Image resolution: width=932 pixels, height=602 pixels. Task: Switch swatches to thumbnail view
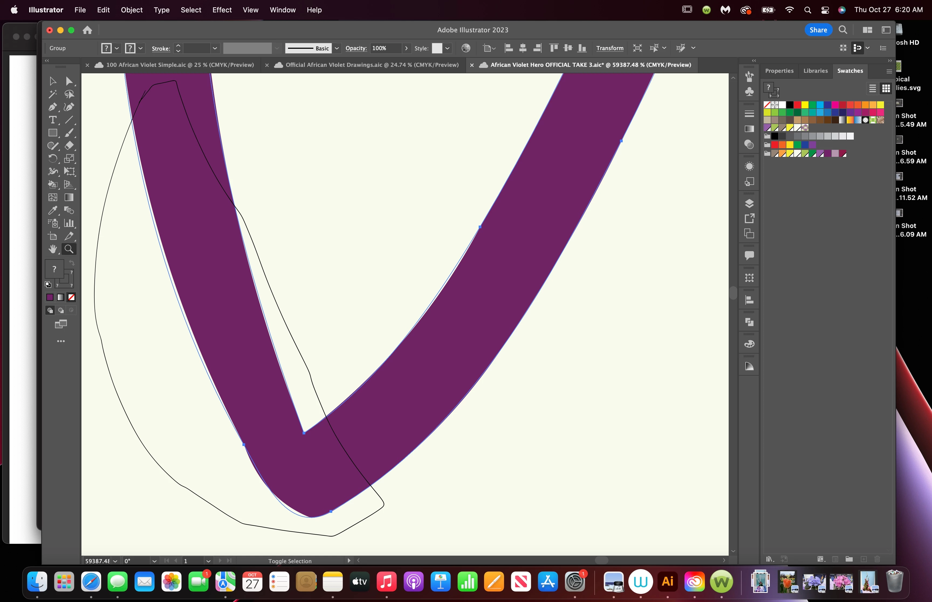tap(886, 89)
